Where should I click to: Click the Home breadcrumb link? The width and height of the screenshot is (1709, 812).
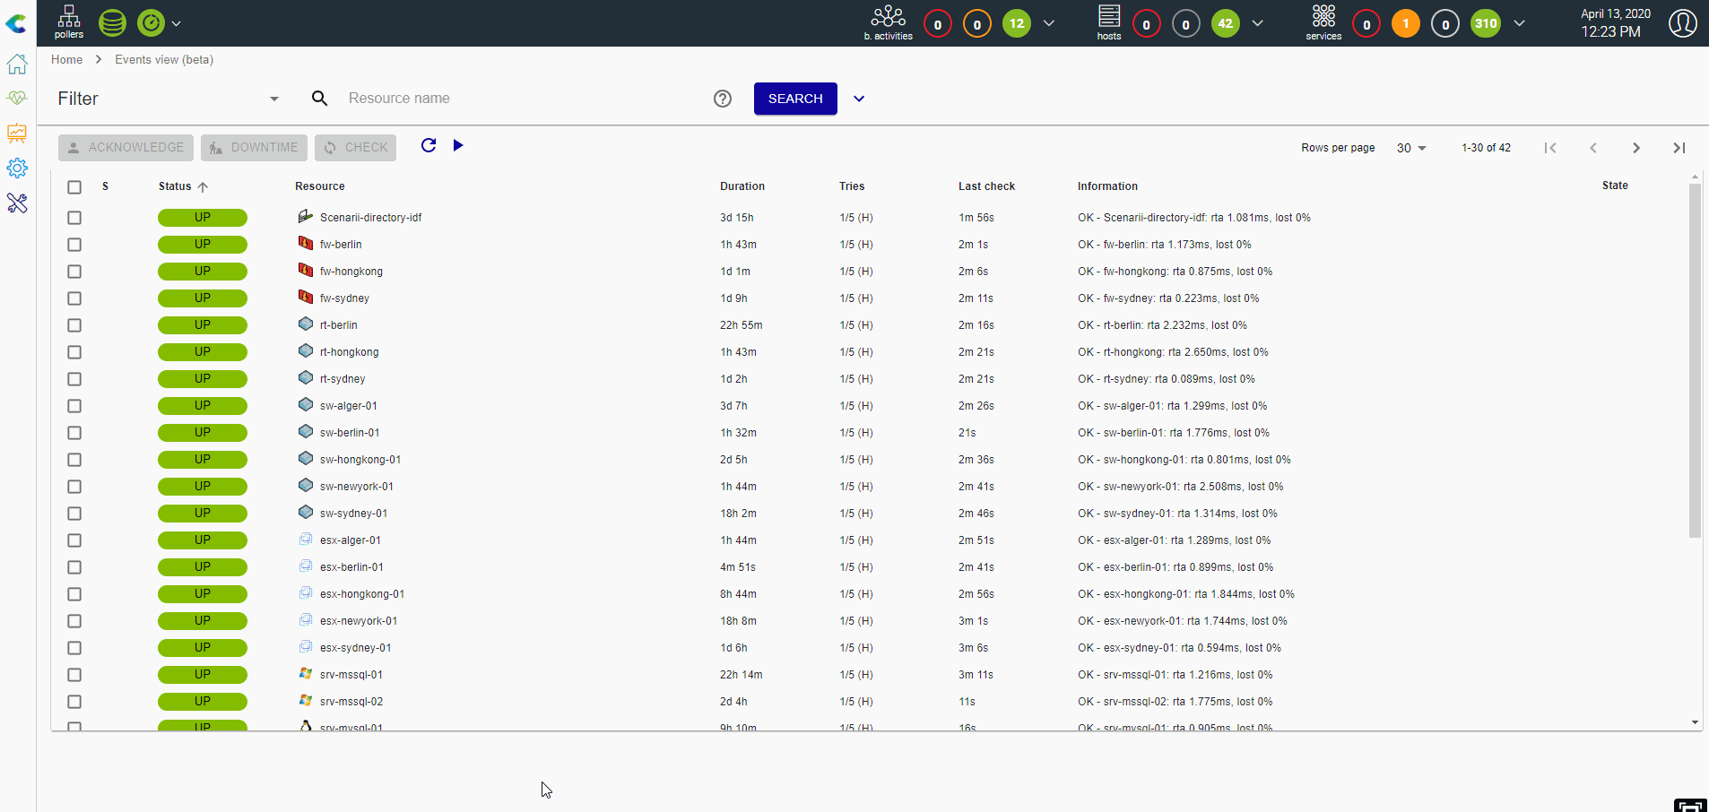[x=66, y=59]
